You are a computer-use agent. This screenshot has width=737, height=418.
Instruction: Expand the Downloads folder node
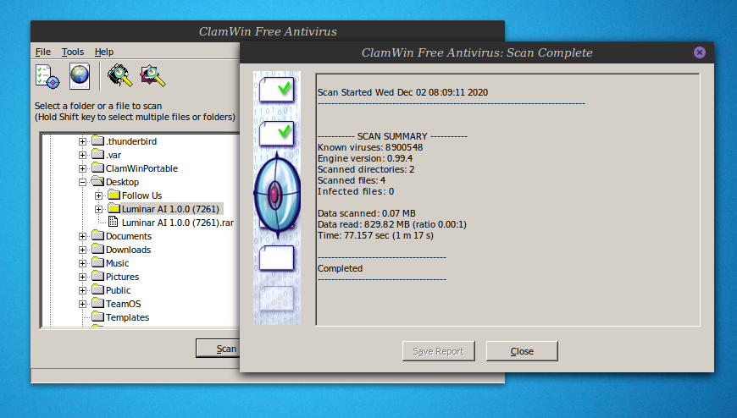click(82, 250)
